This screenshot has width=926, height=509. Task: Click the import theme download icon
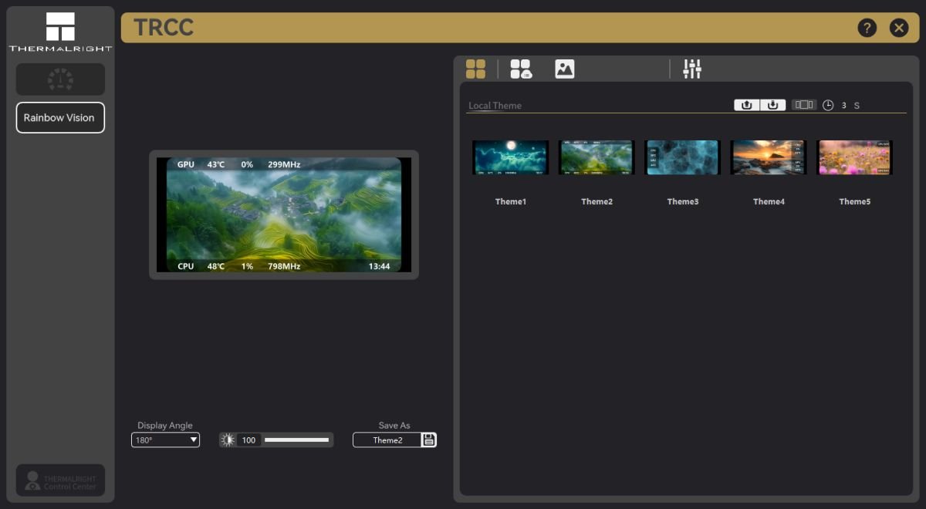pos(773,105)
